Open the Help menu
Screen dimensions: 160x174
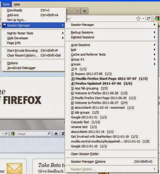click(17, 4)
